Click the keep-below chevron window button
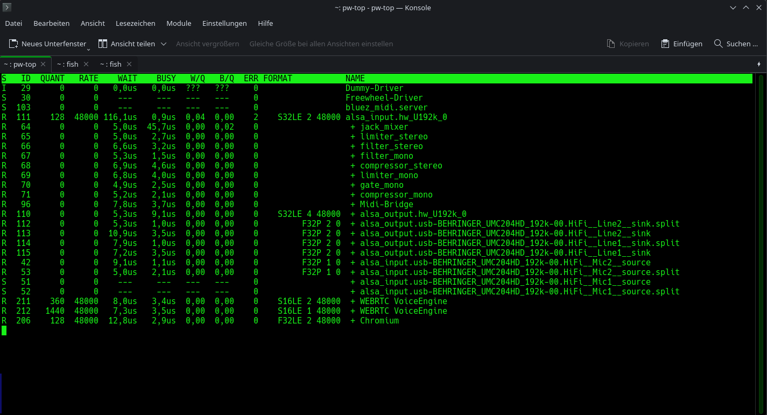Screen dimensions: 767x415 [733, 8]
